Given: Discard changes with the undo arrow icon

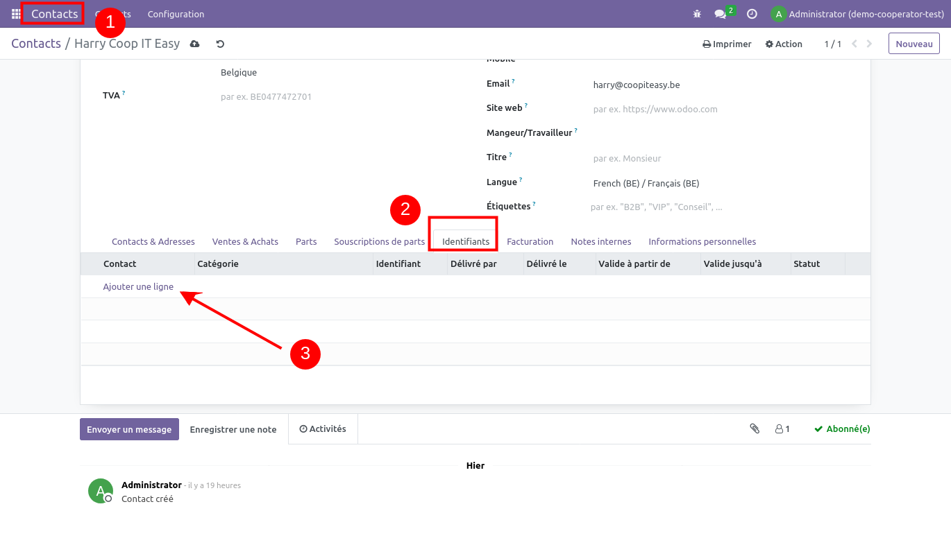Looking at the screenshot, I should (x=220, y=44).
